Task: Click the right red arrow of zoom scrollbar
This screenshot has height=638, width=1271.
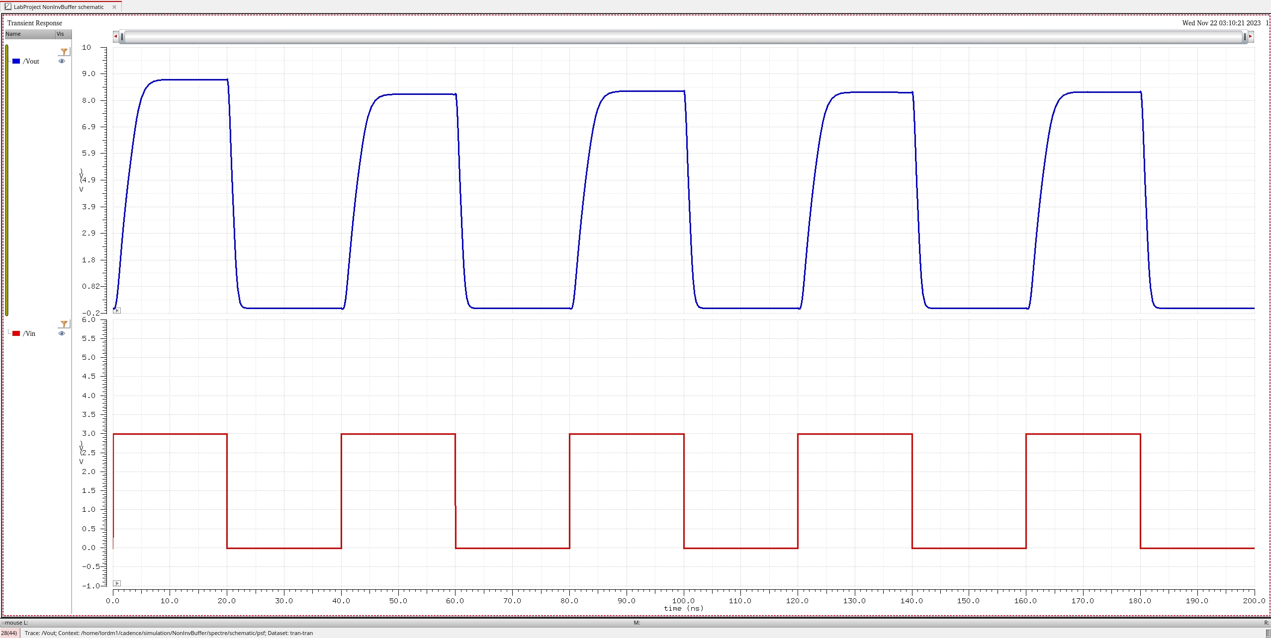Action: pyautogui.click(x=1250, y=36)
